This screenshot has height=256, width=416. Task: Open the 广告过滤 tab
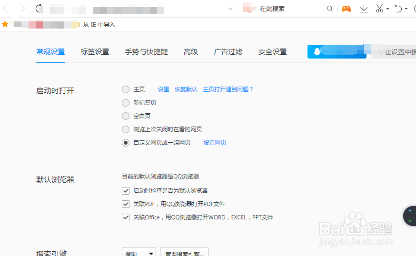(x=228, y=52)
